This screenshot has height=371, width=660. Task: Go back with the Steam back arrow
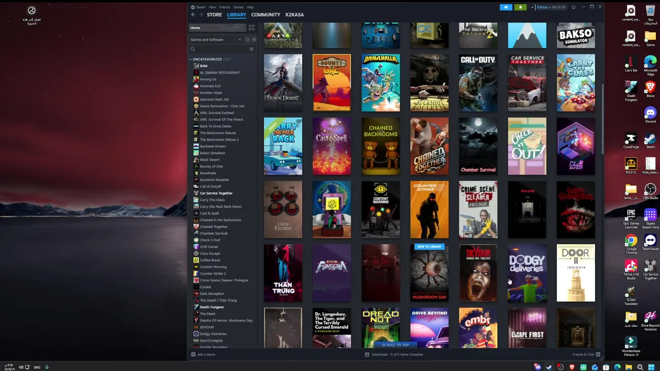[x=192, y=15]
